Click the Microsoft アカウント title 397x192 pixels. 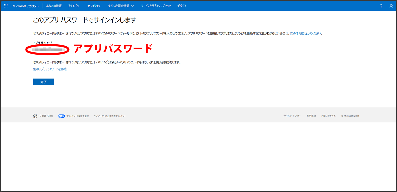(25, 6)
